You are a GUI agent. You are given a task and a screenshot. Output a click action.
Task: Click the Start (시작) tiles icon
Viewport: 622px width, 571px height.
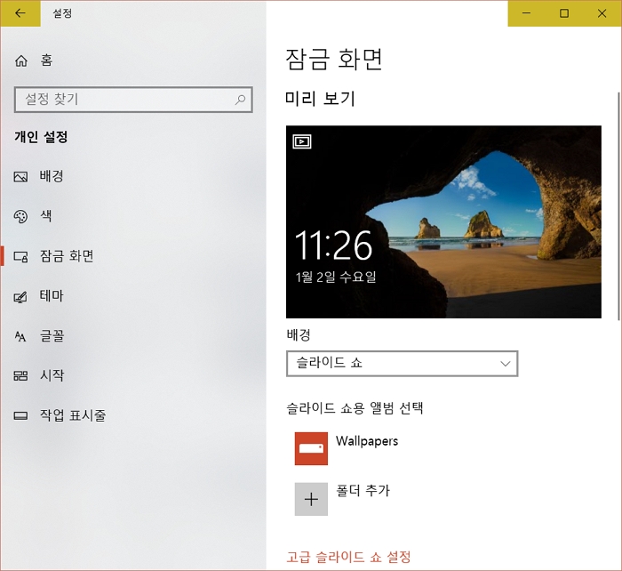pyautogui.click(x=21, y=376)
